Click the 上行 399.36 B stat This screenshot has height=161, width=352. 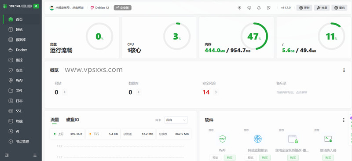tap(68, 134)
